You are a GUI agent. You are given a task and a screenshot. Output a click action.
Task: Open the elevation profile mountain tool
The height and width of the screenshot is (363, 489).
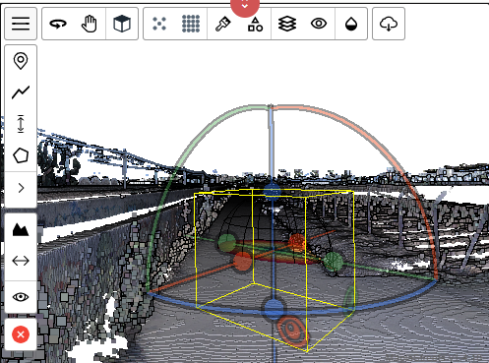21,230
